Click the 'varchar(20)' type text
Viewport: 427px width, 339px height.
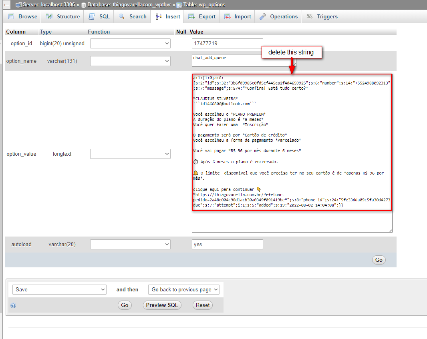62,244
